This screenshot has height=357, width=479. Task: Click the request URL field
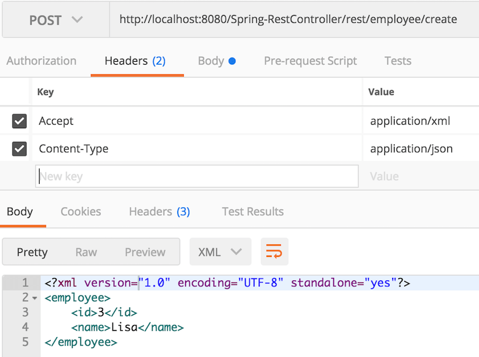tap(287, 19)
